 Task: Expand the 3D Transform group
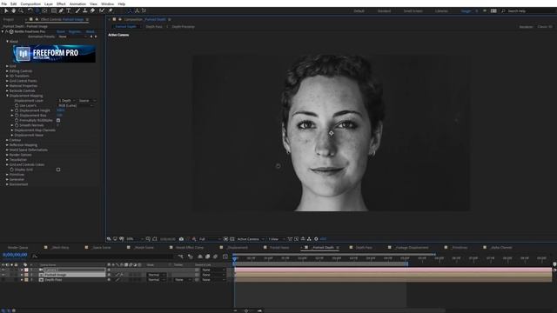click(x=7, y=76)
